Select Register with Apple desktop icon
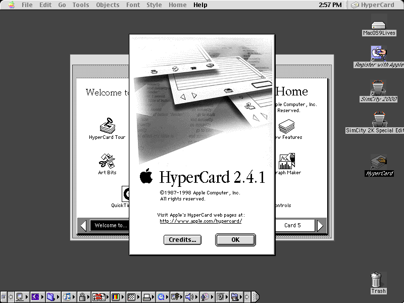Image resolution: width=404 pixels, height=303 pixels. 378,54
